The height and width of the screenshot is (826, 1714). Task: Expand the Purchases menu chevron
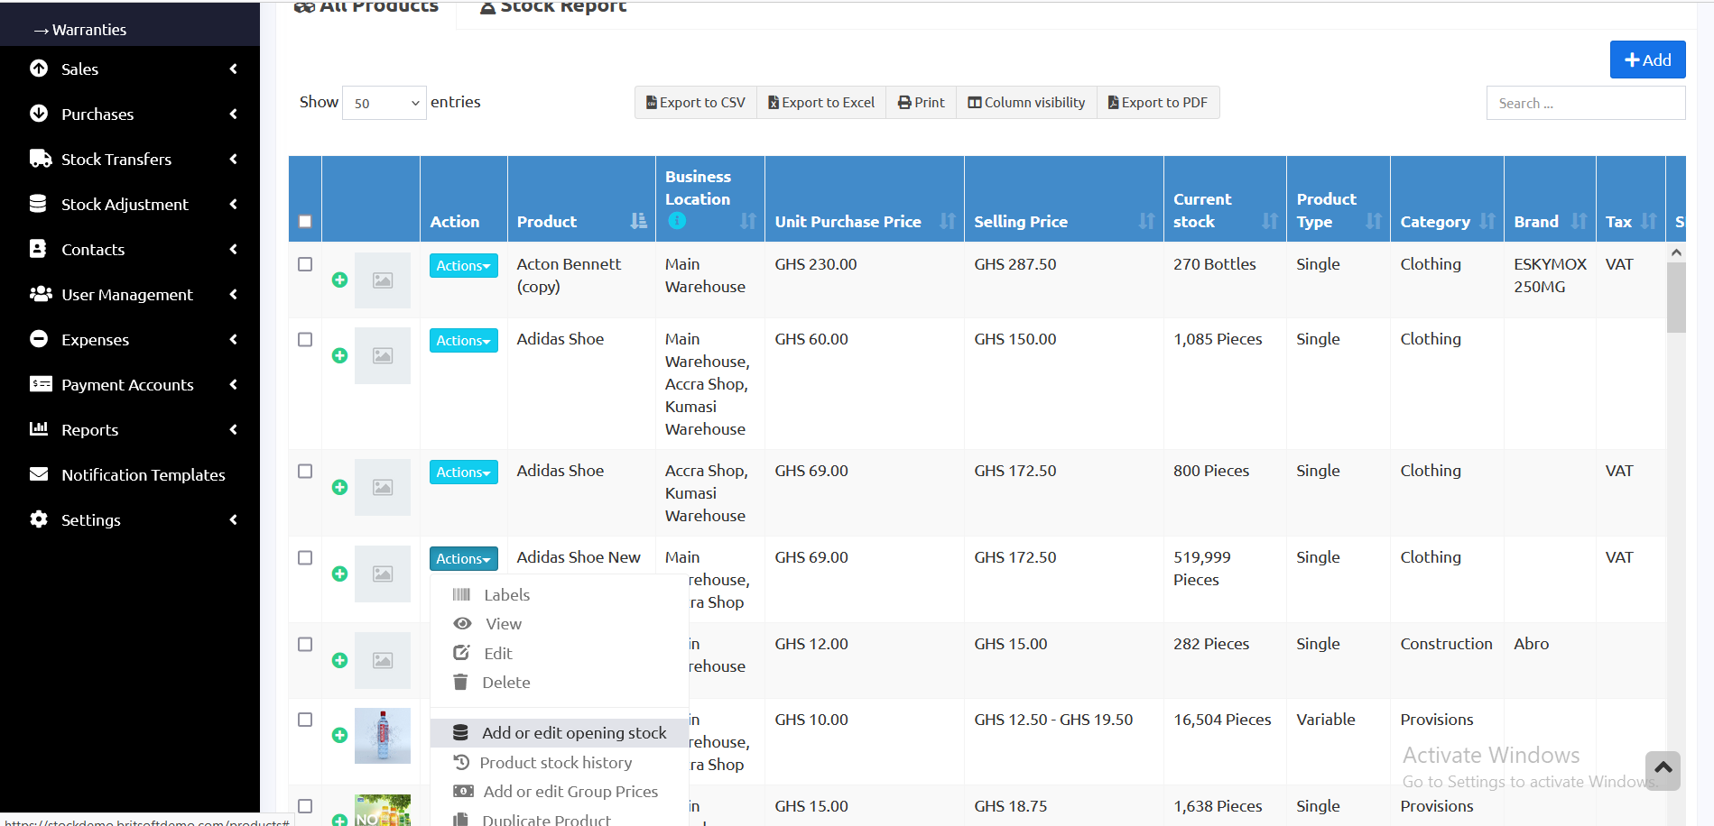(x=234, y=114)
